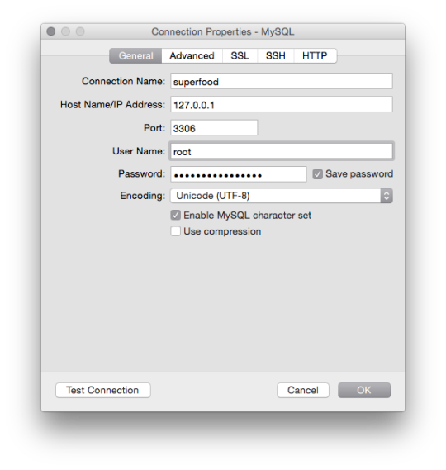Open the Advanced tab
446x470 pixels.
point(192,55)
